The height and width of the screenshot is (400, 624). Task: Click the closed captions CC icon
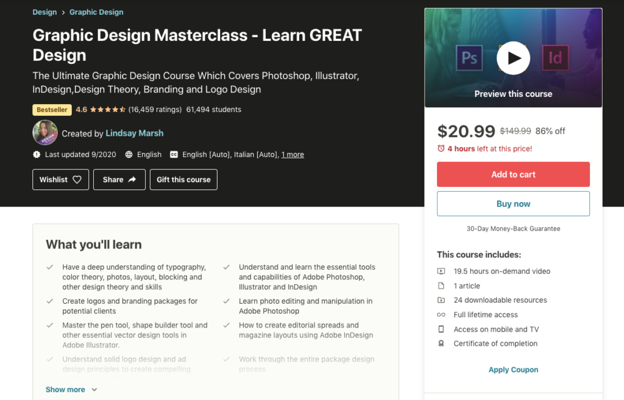click(x=174, y=155)
